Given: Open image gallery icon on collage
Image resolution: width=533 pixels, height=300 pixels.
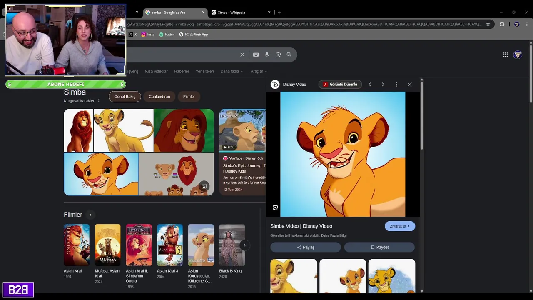Looking at the screenshot, I should (x=204, y=186).
